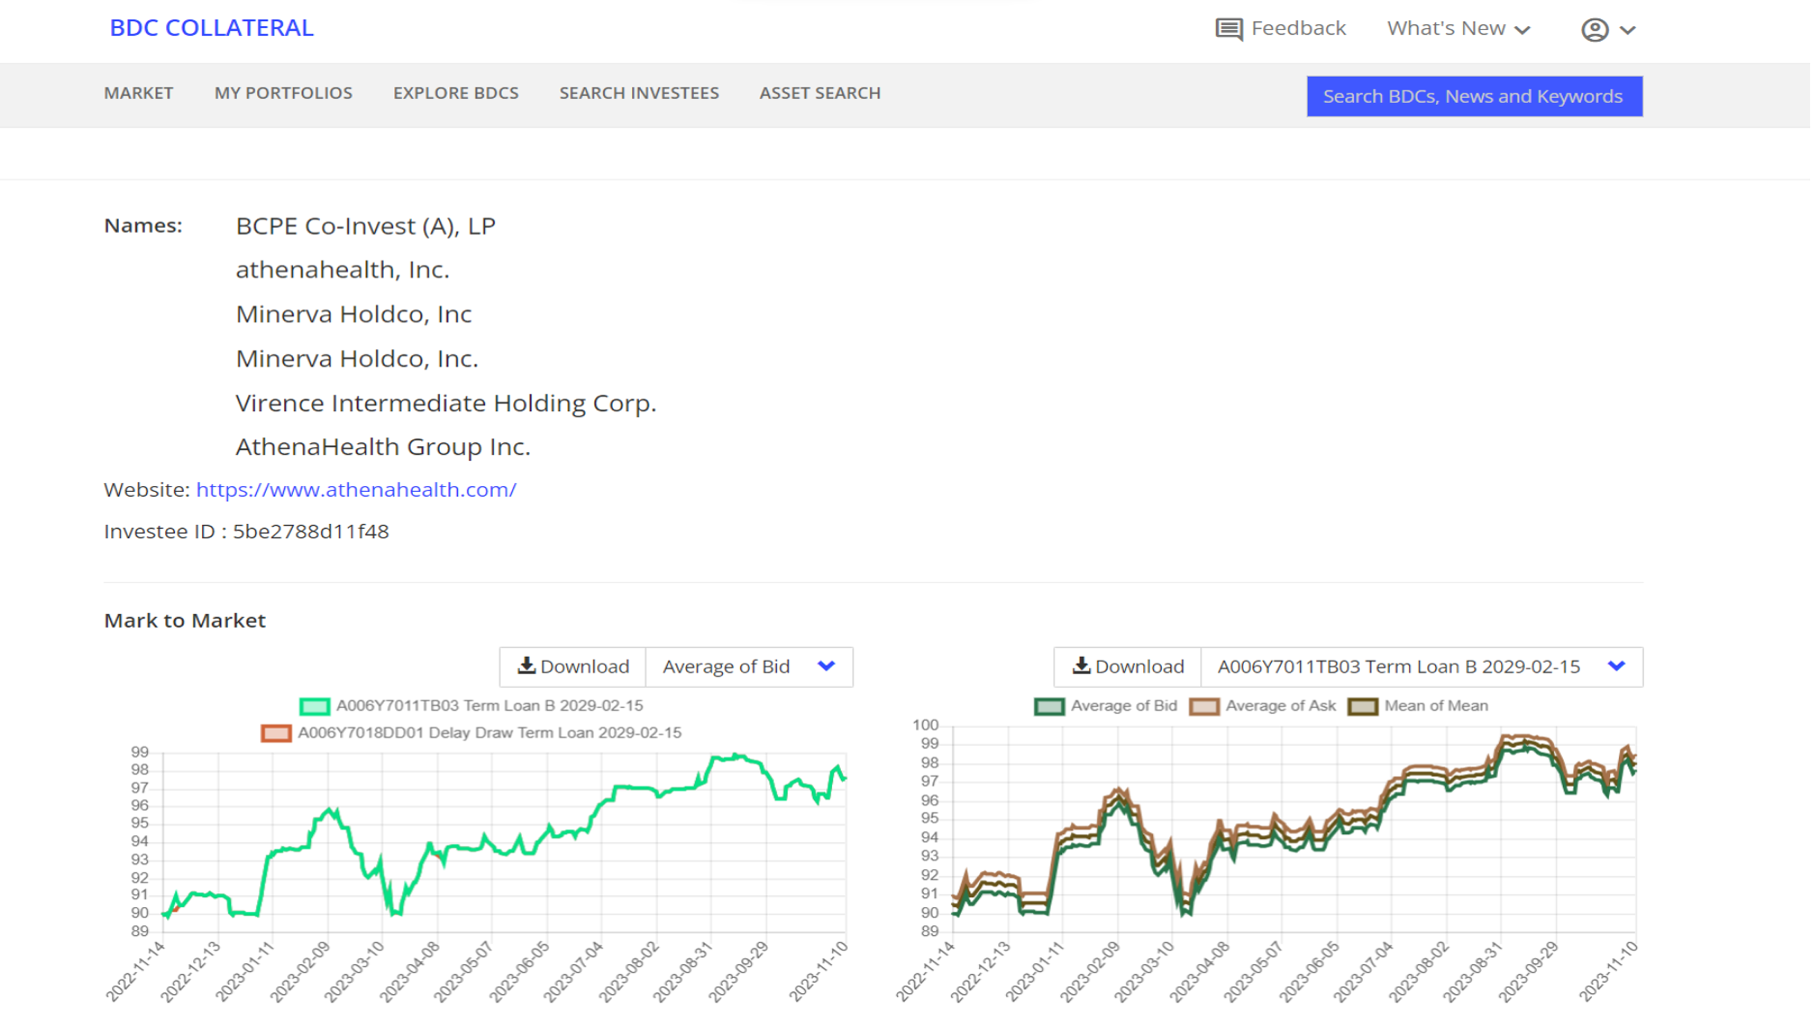This screenshot has width=1816, height=1036.
Task: Click the 'Mean of Mean' legend label
Action: coord(1435,706)
